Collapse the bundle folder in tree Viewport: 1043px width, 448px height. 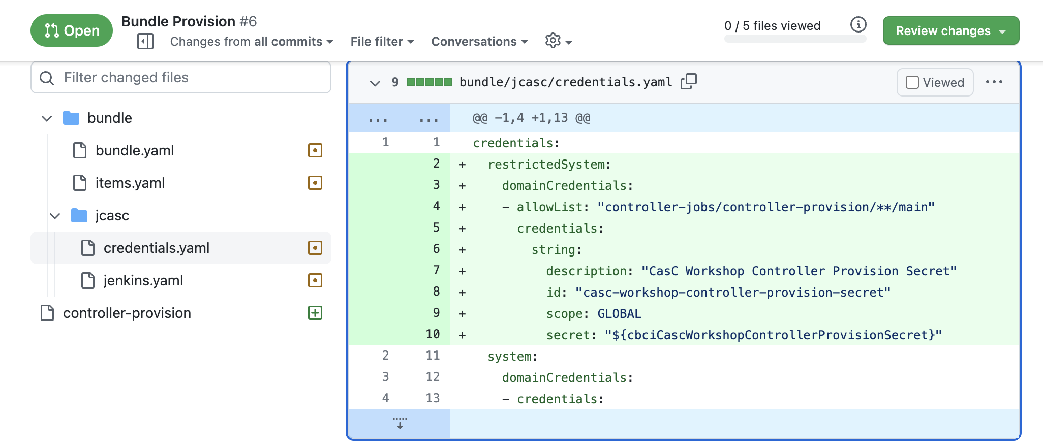click(x=47, y=118)
